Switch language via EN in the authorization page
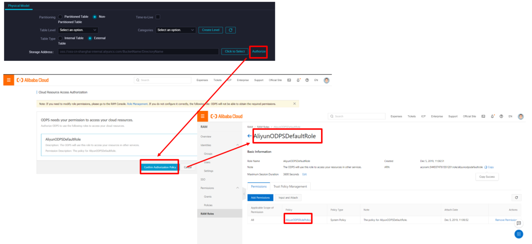Screen dimensions: 532x244 pos(317,80)
